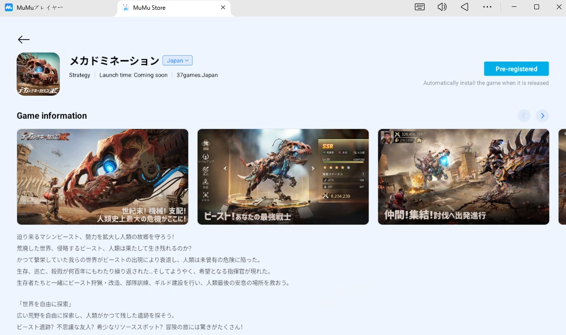Open the Japan region dropdown
This screenshot has width=566, height=335.
(178, 61)
